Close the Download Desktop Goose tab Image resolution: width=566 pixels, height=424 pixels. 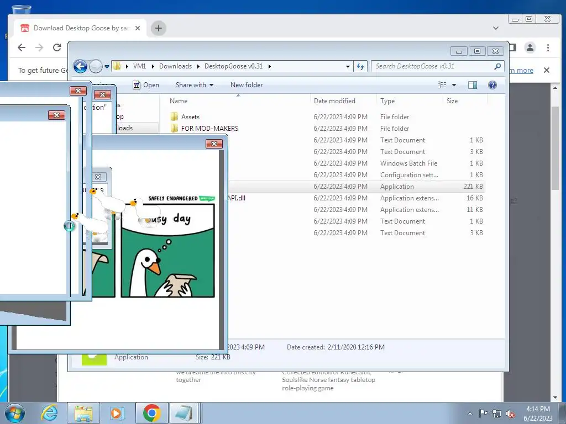138,28
